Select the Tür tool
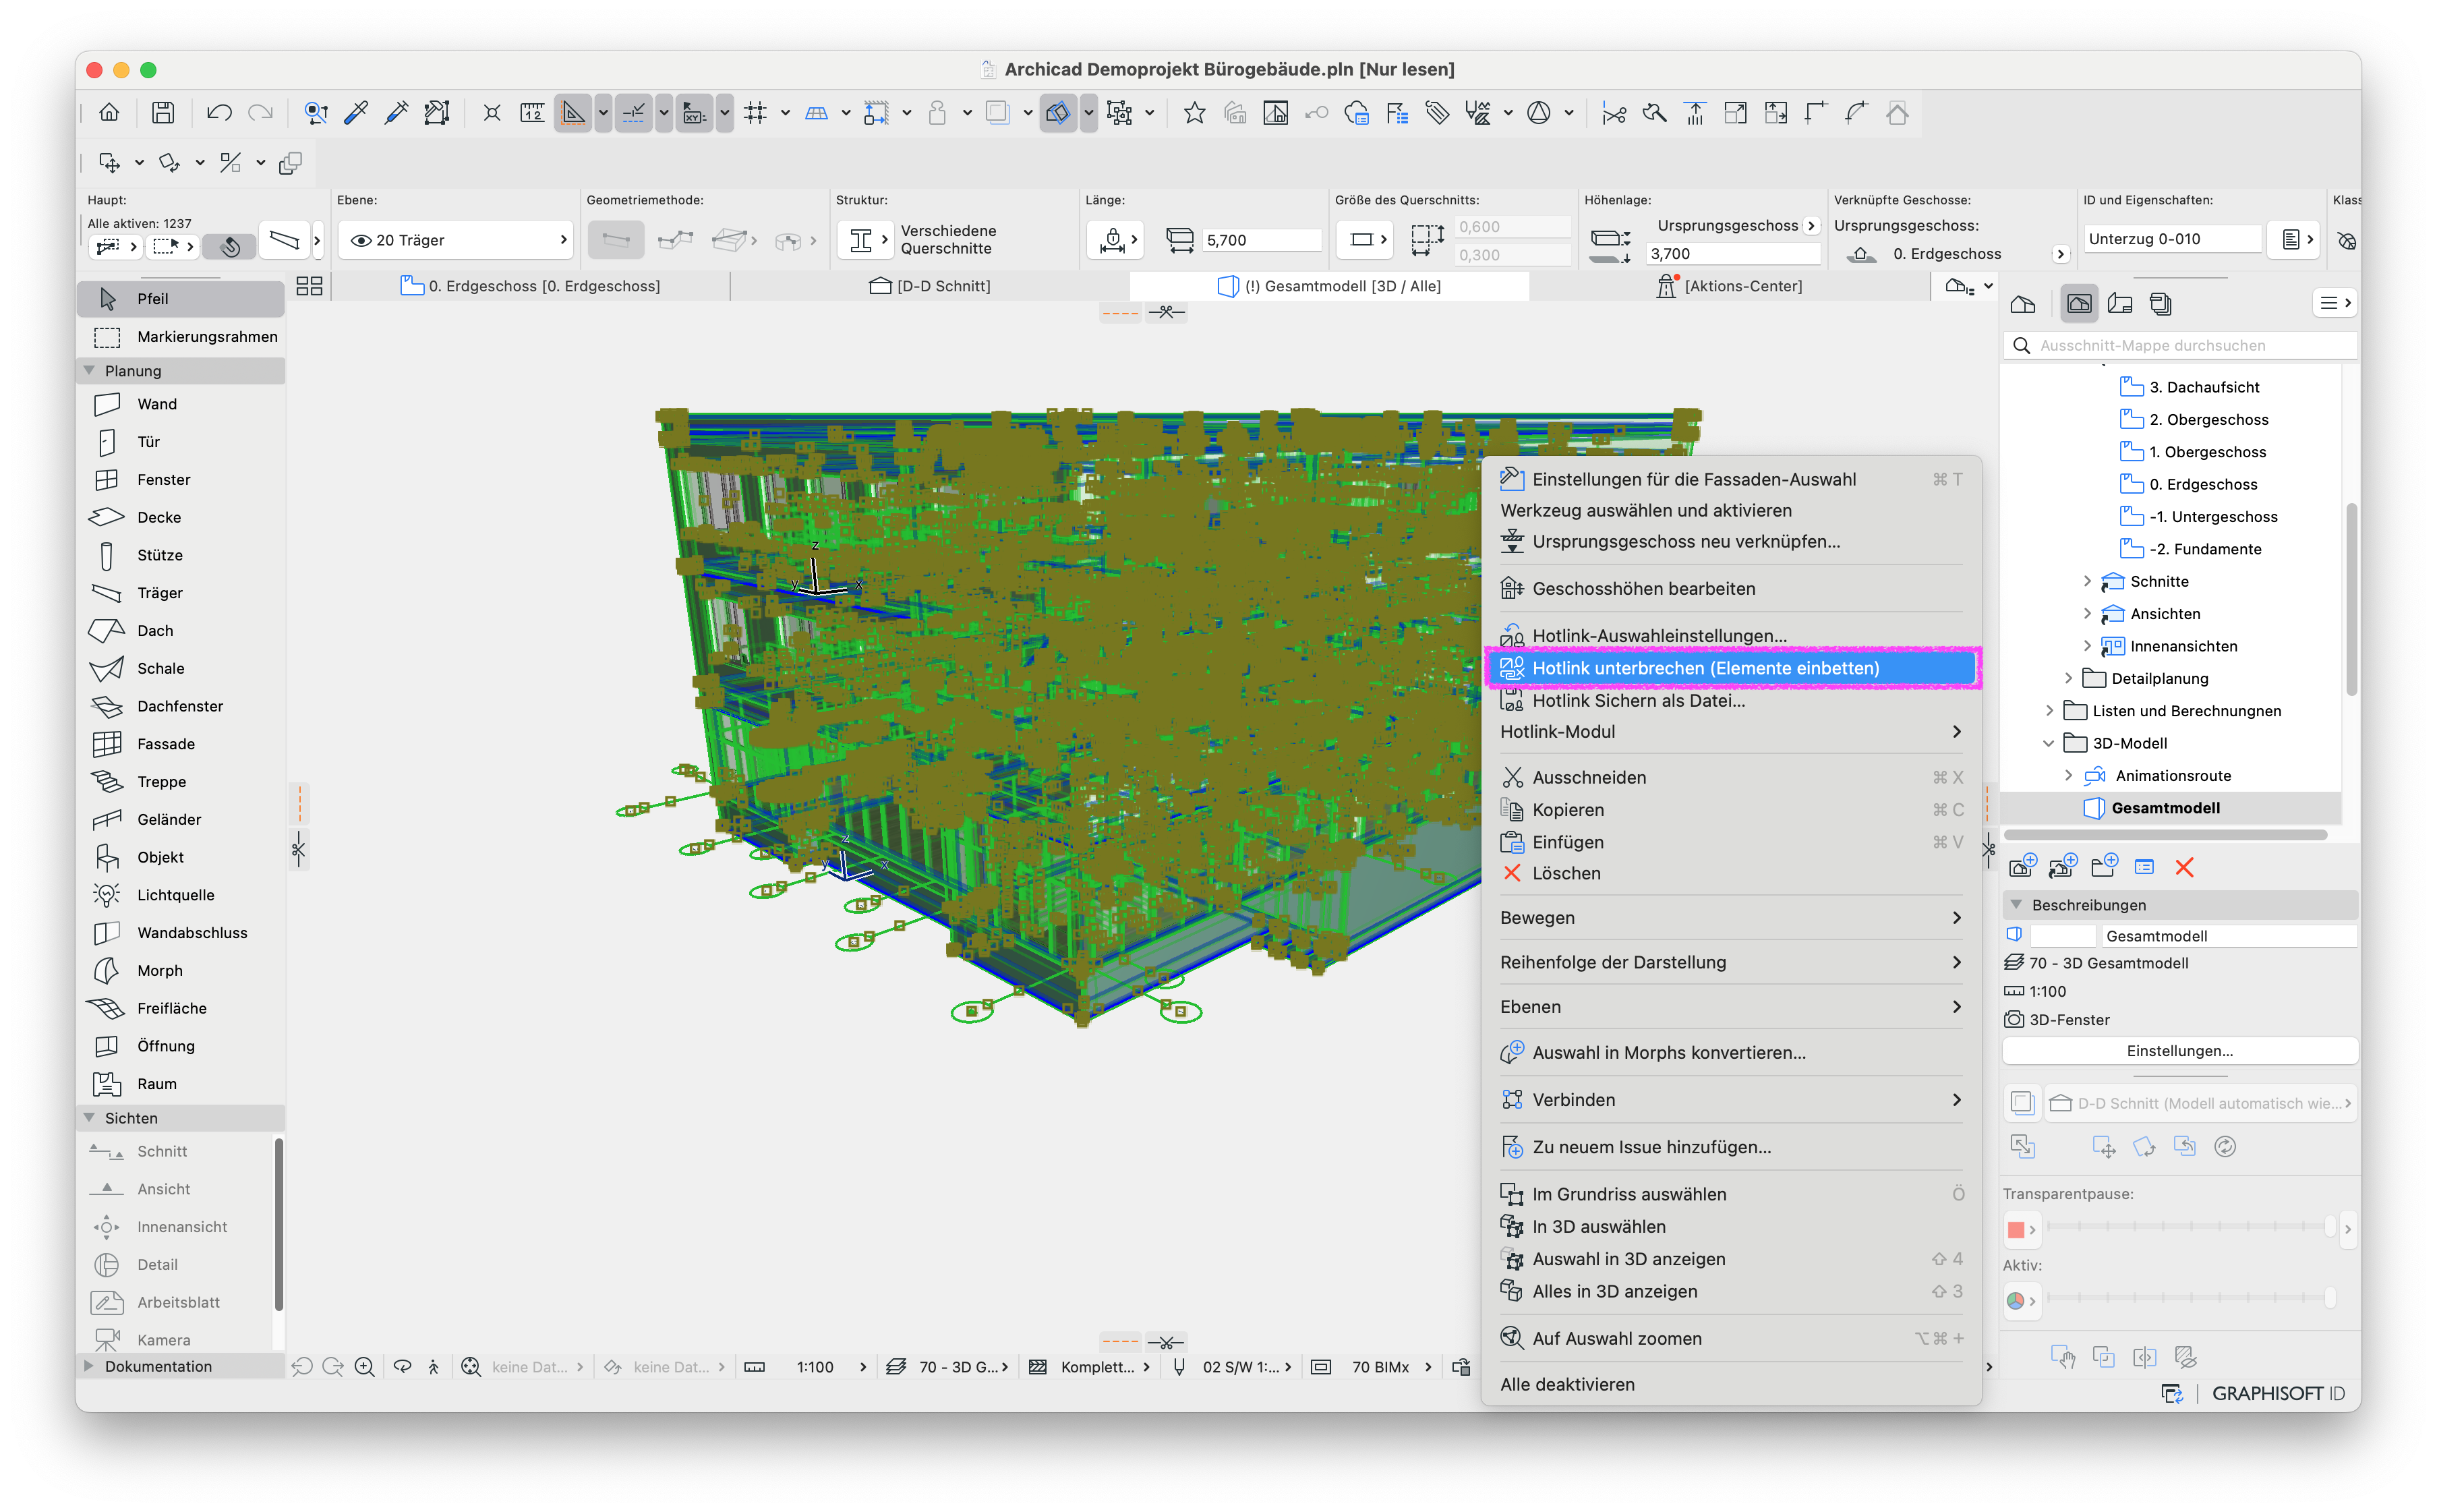Screen dimensions: 2437x1512 coord(181,441)
